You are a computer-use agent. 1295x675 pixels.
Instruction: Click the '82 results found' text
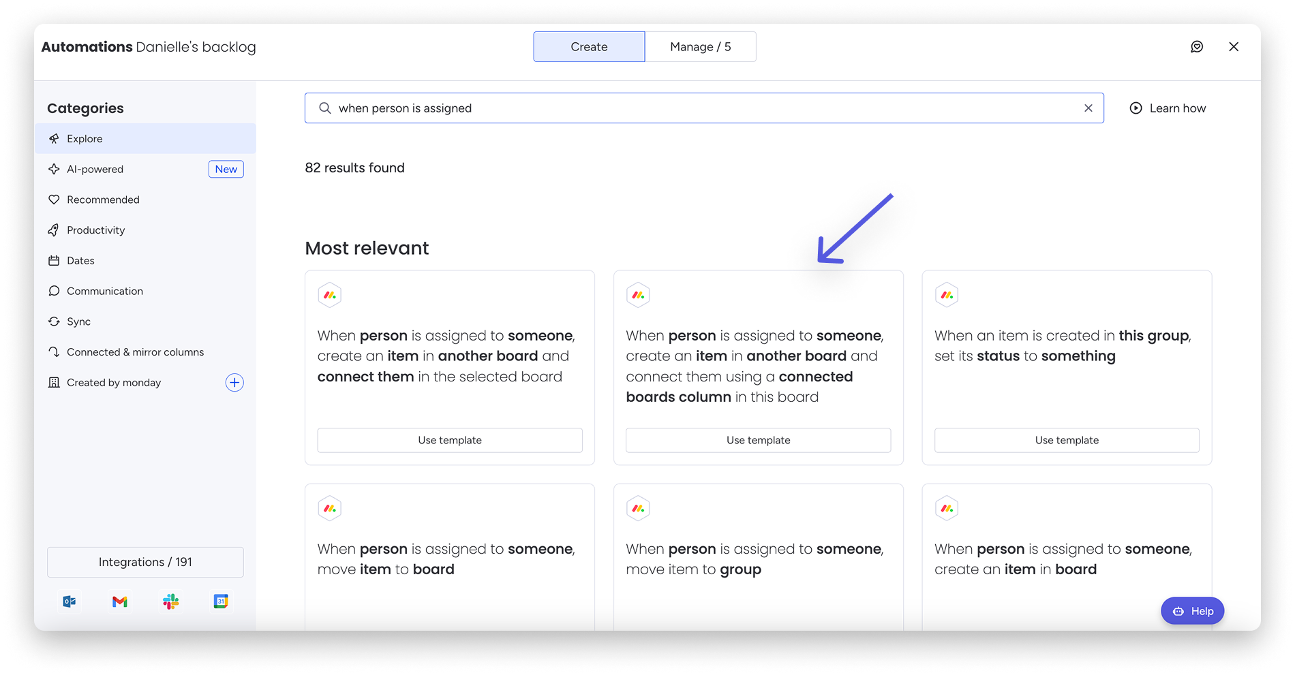coord(354,168)
